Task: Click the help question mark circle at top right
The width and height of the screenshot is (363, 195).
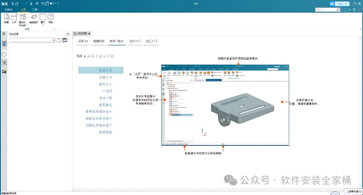Action: [x=354, y=10]
